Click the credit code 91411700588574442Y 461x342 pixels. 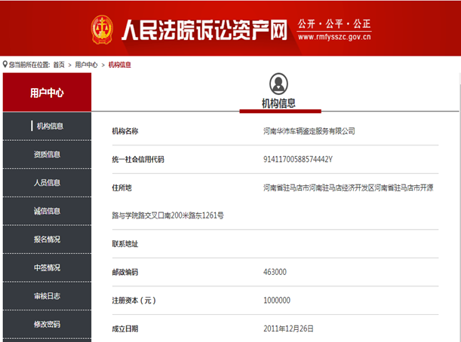point(298,160)
